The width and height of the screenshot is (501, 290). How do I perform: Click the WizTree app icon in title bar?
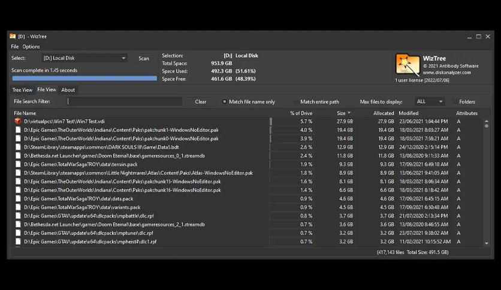[x=13, y=37]
